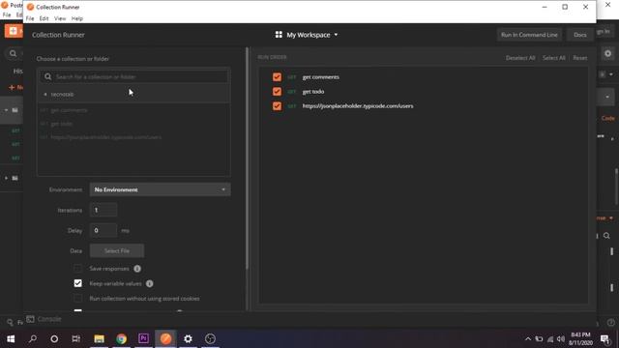Open the Environment dropdown
Viewport: 619px width, 348px height.
160,189
